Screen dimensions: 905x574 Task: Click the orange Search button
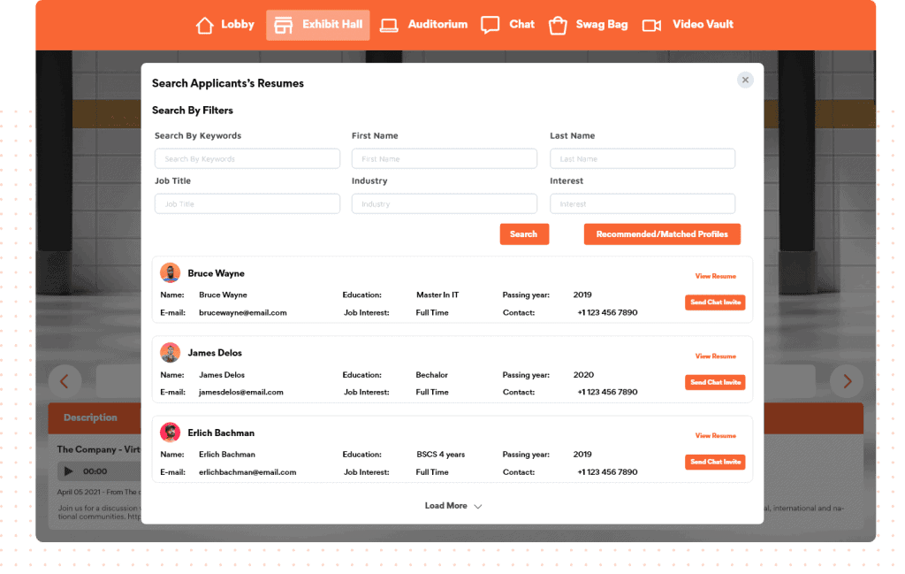click(524, 233)
